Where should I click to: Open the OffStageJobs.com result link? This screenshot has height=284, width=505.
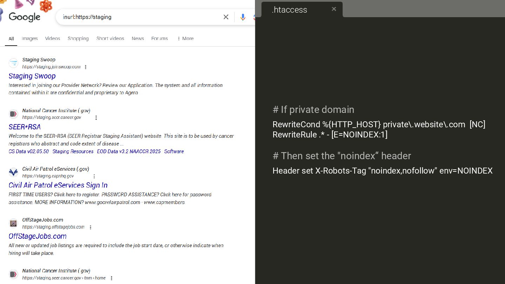point(38,236)
